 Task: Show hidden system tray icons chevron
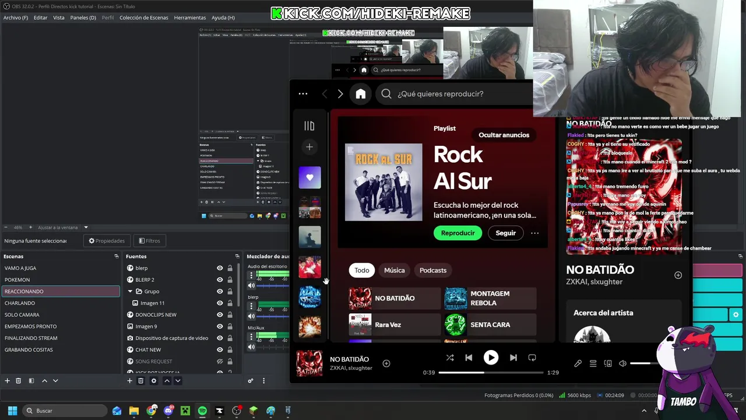coord(644,411)
